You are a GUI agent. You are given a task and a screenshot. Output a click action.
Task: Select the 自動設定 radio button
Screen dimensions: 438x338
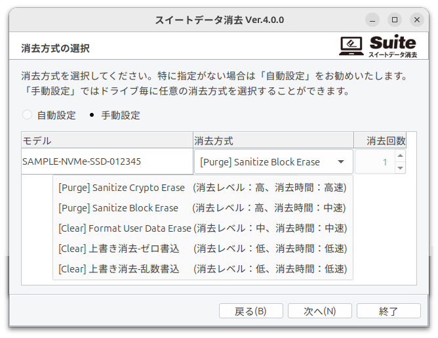coord(28,115)
